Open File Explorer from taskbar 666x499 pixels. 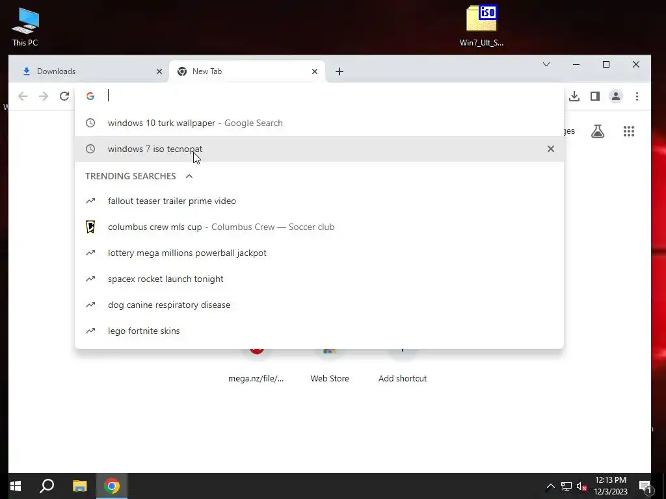(x=79, y=486)
